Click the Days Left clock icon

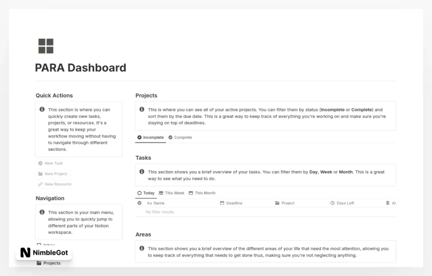333,203
